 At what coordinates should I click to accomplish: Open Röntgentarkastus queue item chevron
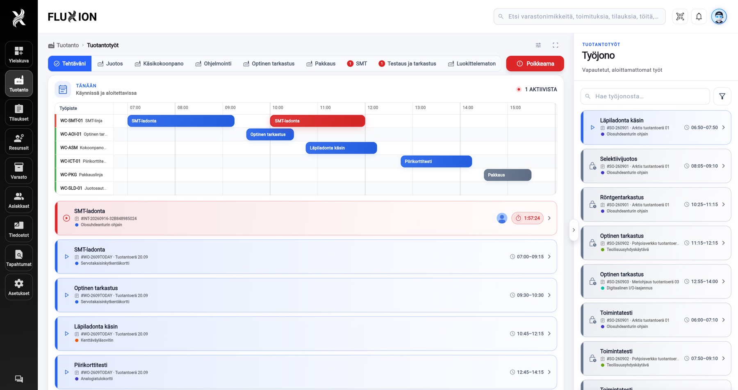(724, 204)
